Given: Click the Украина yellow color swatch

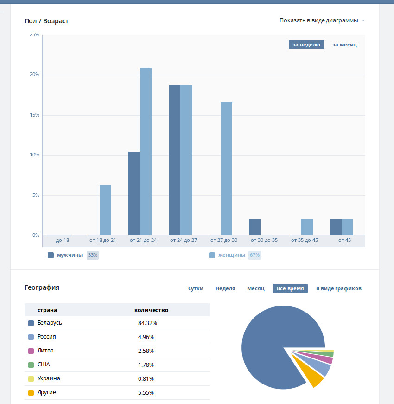Looking at the screenshot, I should point(31,379).
